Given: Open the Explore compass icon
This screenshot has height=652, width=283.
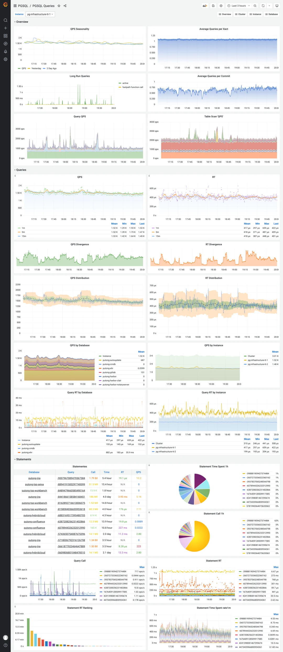Looking at the screenshot, I should tap(5, 44).
